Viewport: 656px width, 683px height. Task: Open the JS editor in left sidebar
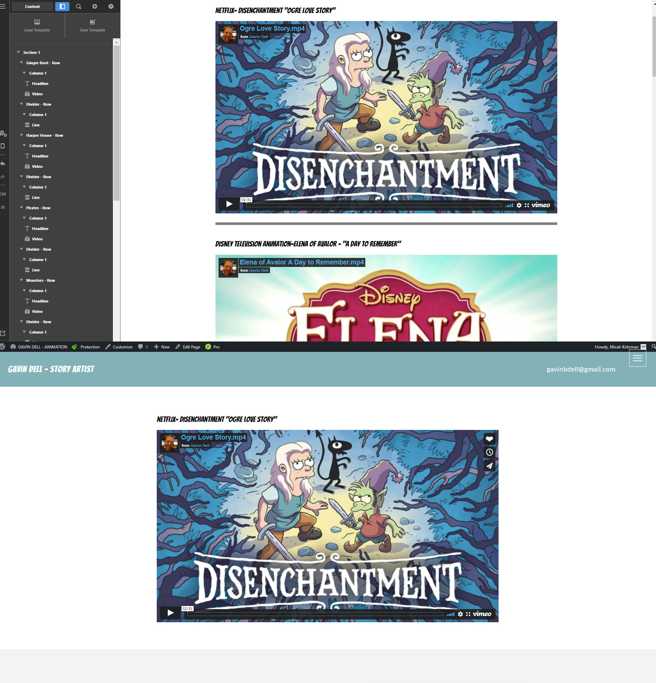click(x=3, y=207)
